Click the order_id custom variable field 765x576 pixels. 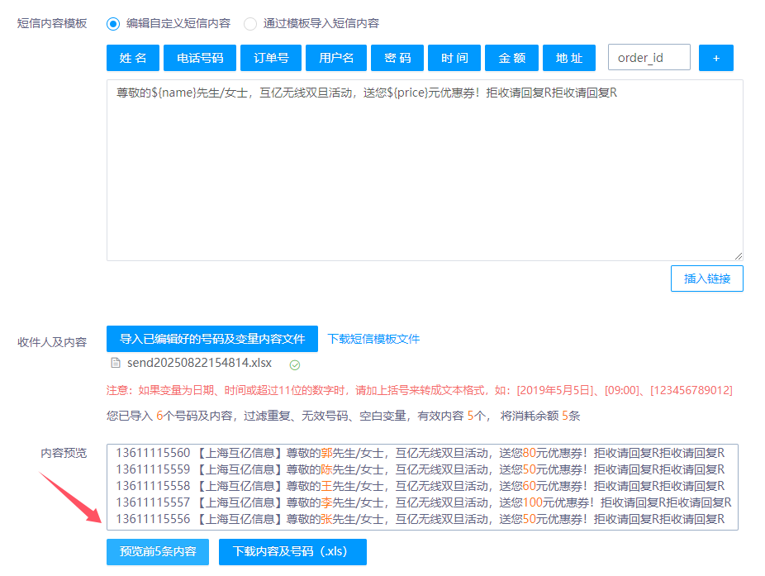tap(649, 58)
